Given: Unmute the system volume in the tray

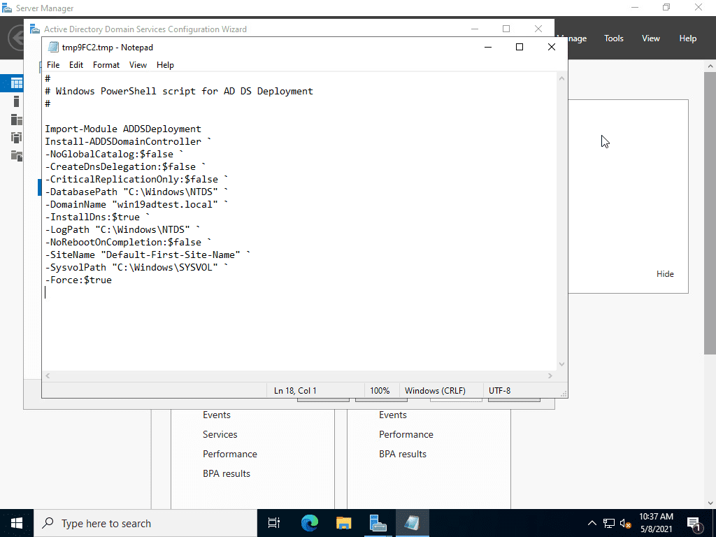Looking at the screenshot, I should pos(625,523).
